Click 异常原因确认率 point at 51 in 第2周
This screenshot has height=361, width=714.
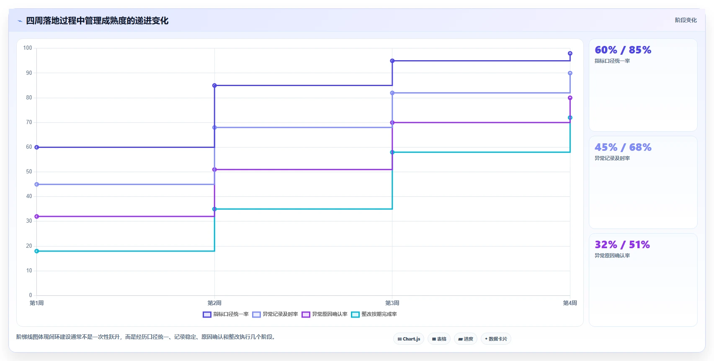pyautogui.click(x=214, y=170)
